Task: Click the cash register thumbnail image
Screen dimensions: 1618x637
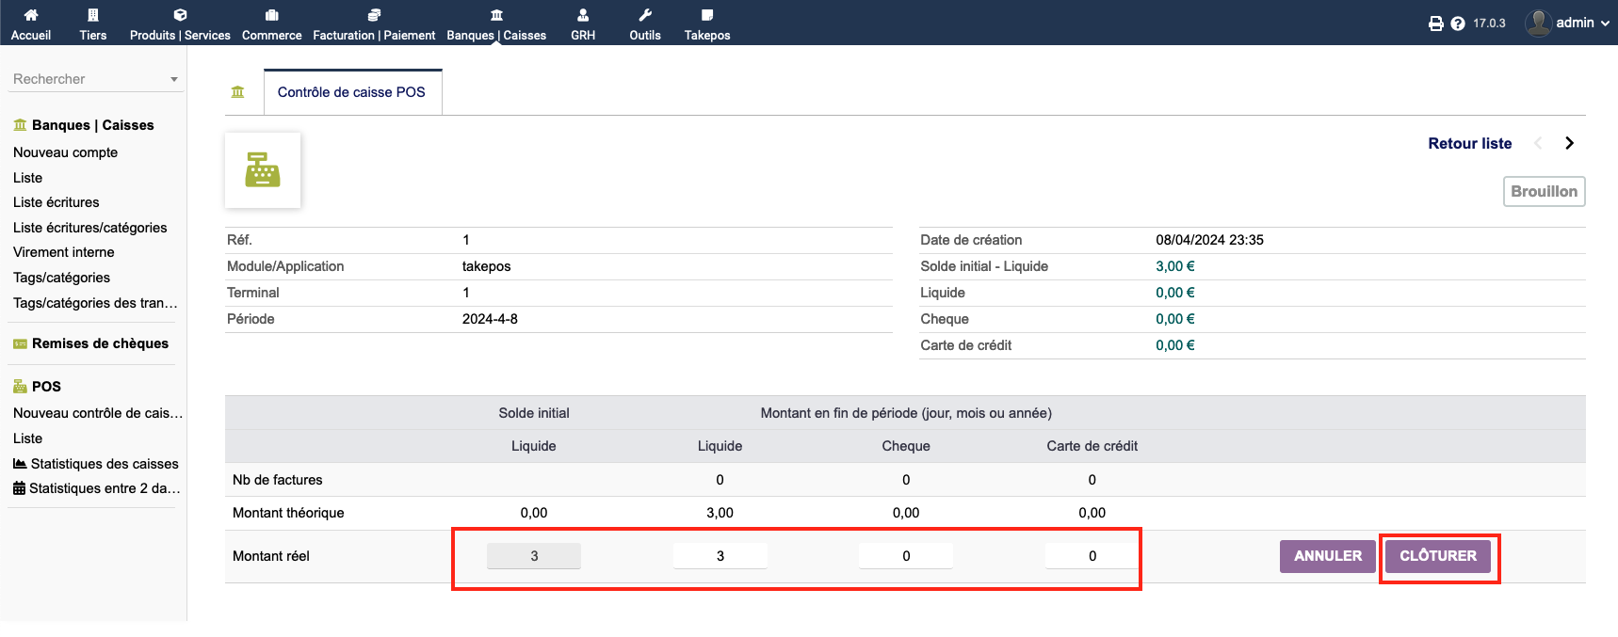Action: tap(263, 170)
